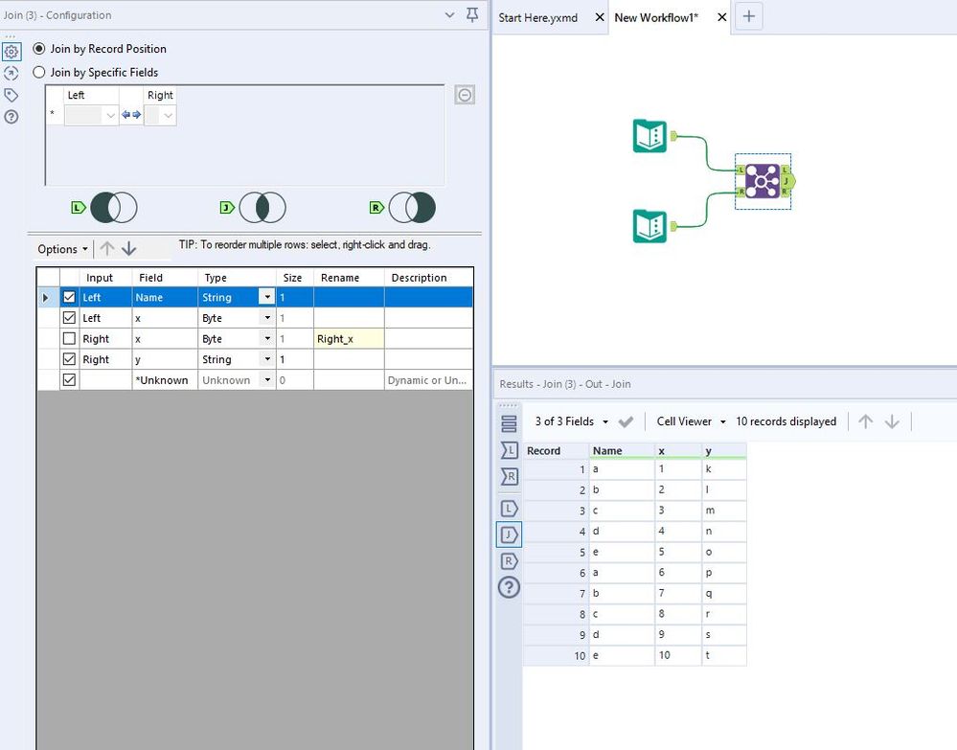Click the Right_x rename cell
Viewport: 957px width, 750px height.
pos(349,339)
